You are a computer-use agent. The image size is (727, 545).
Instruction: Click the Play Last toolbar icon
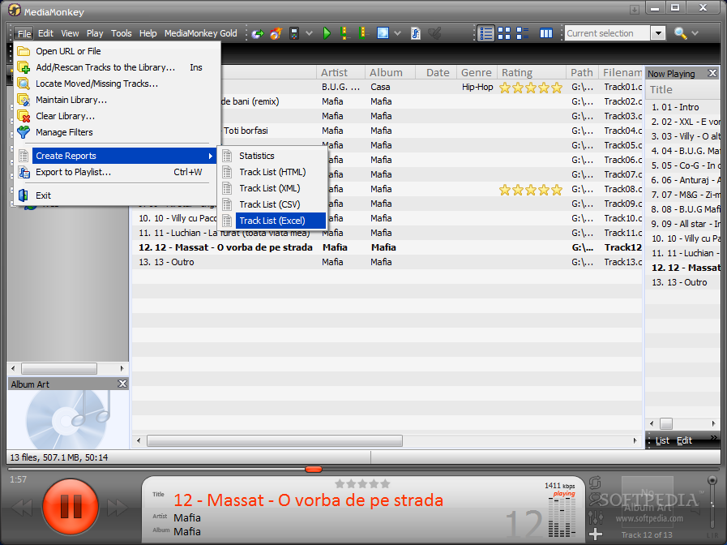(x=362, y=33)
